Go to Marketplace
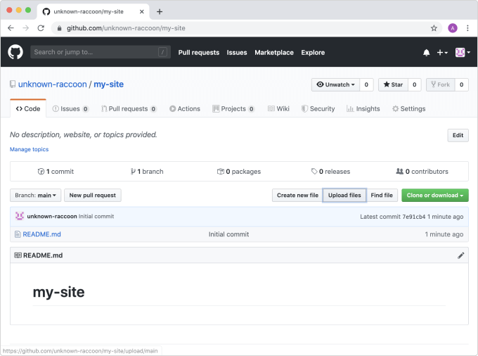 tap(274, 53)
